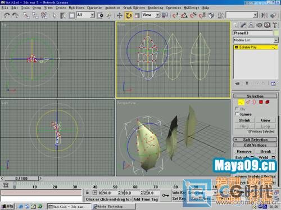
Task: Click the Undo arrow in toolbar
Action: [7, 15]
